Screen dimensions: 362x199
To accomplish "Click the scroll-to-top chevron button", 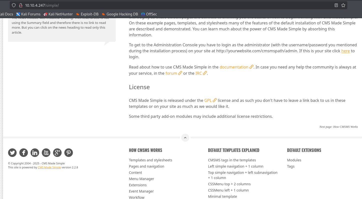I will [185, 137].
